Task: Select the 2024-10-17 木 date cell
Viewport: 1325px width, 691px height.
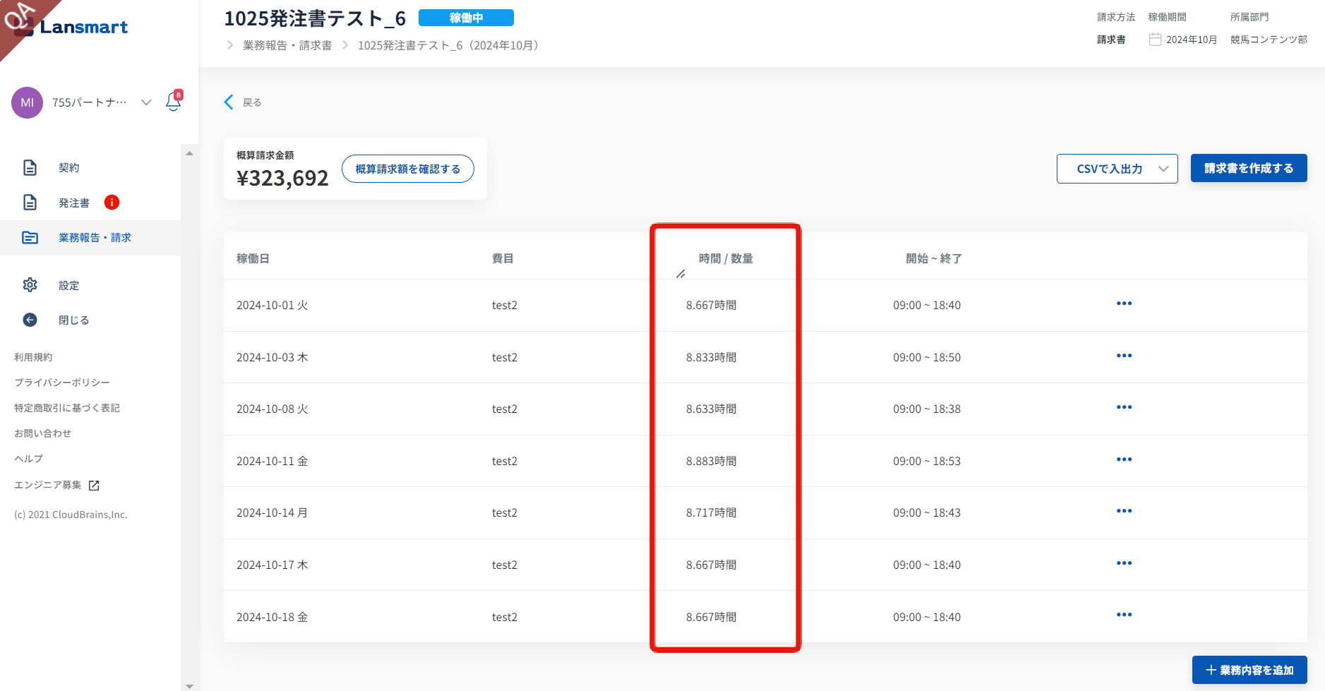Action: 272,565
